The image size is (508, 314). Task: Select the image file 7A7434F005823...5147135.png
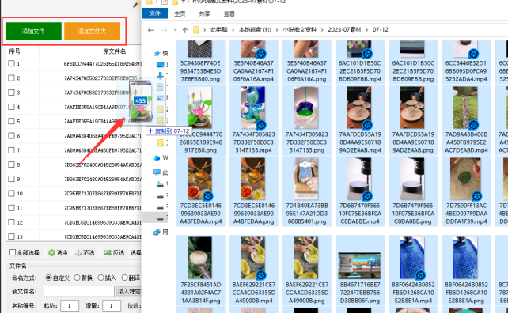(306, 119)
